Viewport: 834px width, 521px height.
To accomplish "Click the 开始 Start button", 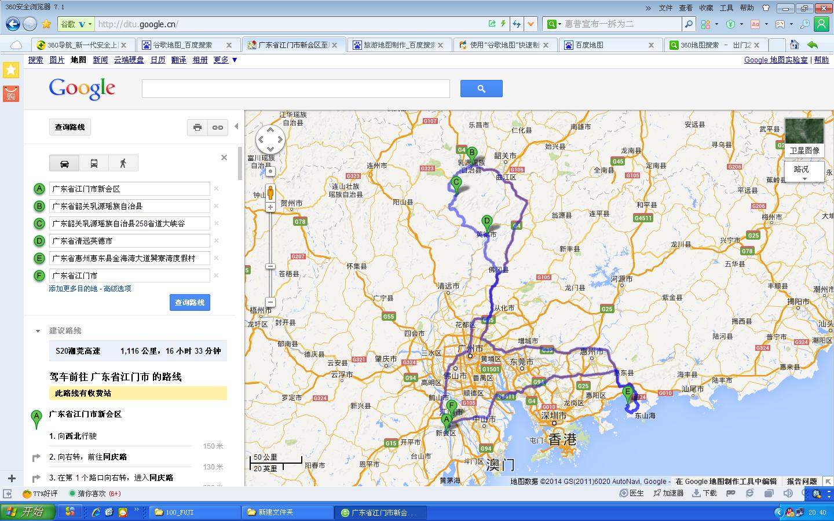I will (27, 512).
